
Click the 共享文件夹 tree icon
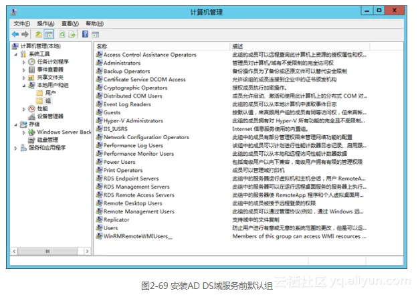click(x=31, y=78)
